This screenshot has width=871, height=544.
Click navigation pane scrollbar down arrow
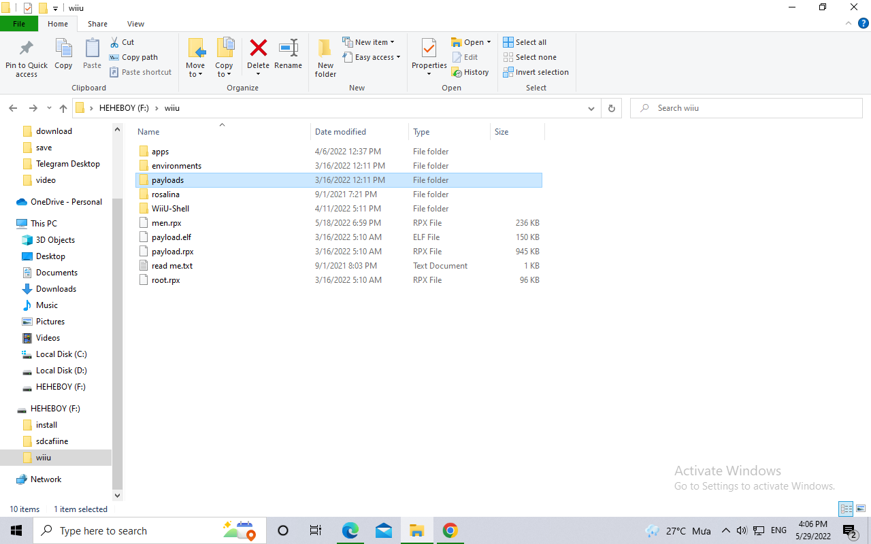tap(117, 496)
